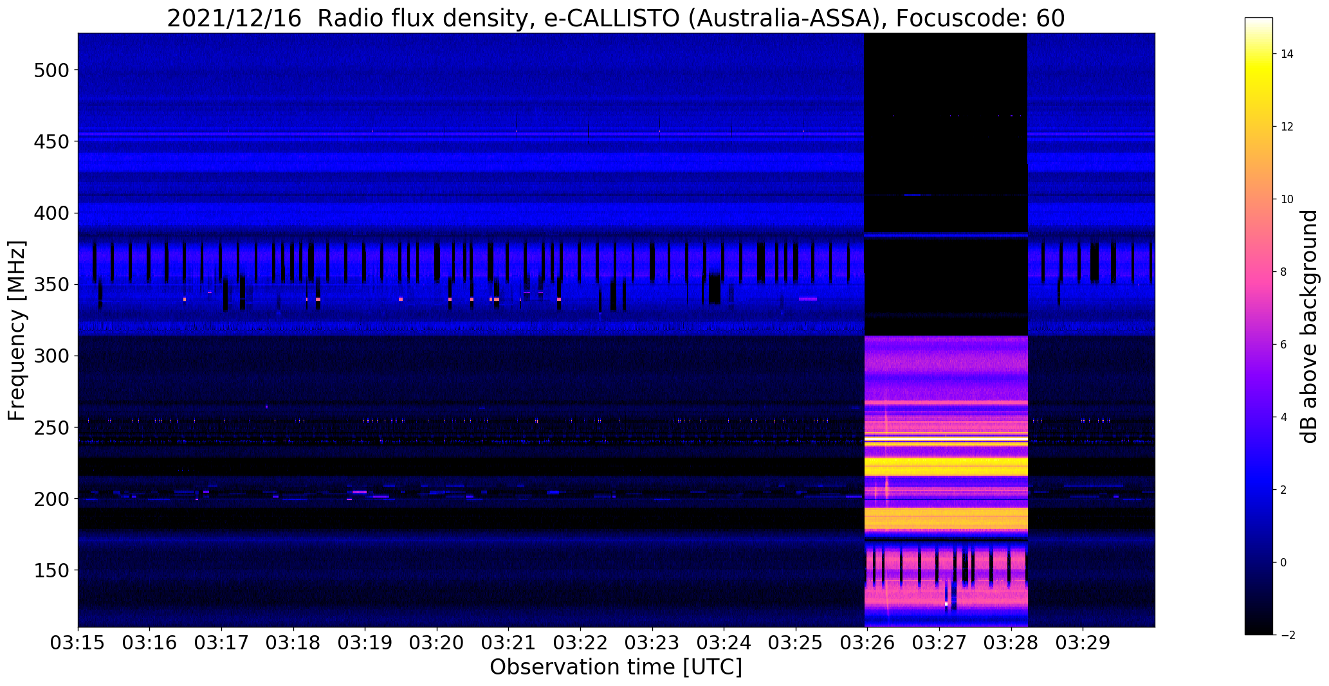This screenshot has height=686, width=1329.
Task: Click the 150 frequency tick label
Action: click(x=51, y=570)
